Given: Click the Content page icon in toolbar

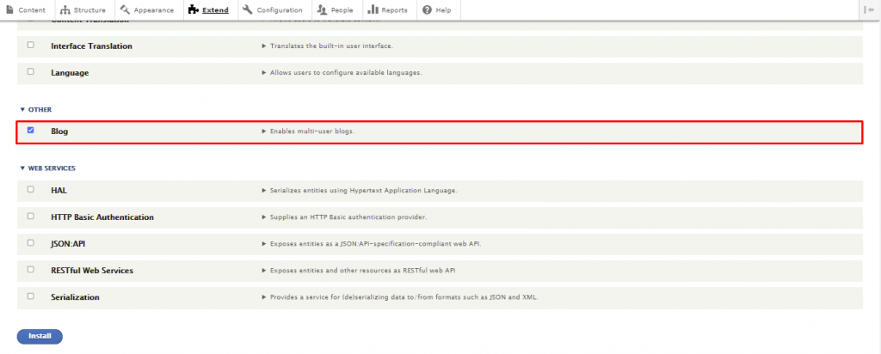Looking at the screenshot, I should (x=10, y=9).
